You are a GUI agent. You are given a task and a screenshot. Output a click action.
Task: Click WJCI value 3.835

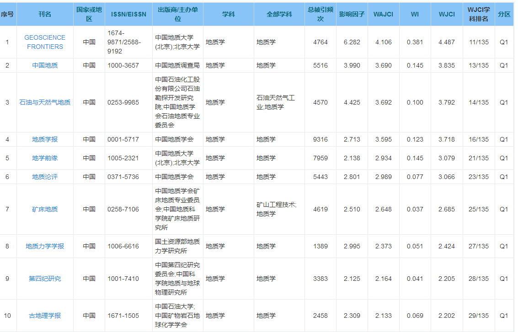(x=447, y=65)
